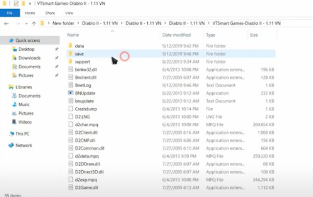Screen dimensions: 313x197
Task: Click the Properties checkmark icon in title bar
Action: coord(16,3)
